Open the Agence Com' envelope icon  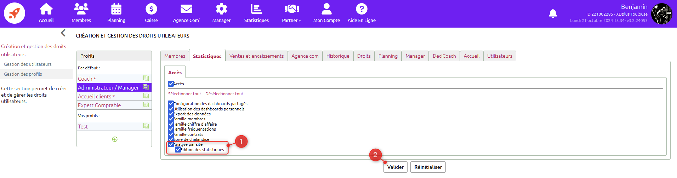[186, 9]
